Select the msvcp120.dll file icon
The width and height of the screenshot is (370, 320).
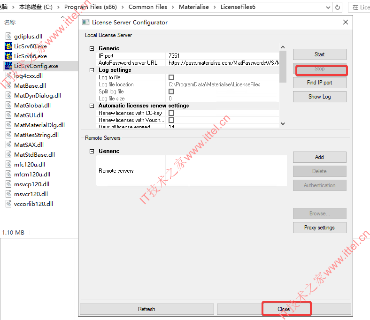8,184
